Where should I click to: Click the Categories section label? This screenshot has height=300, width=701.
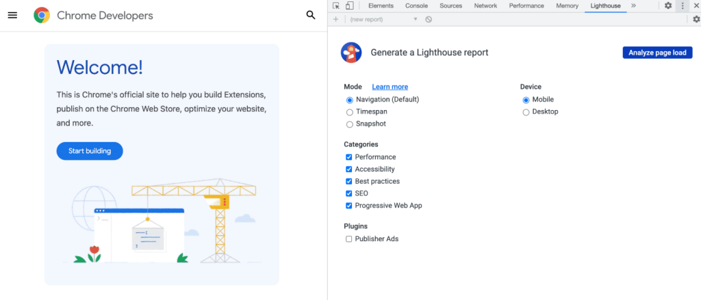pyautogui.click(x=361, y=144)
